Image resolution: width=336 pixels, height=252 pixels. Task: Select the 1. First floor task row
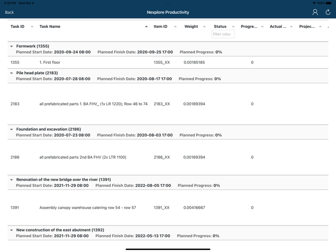click(x=50, y=62)
